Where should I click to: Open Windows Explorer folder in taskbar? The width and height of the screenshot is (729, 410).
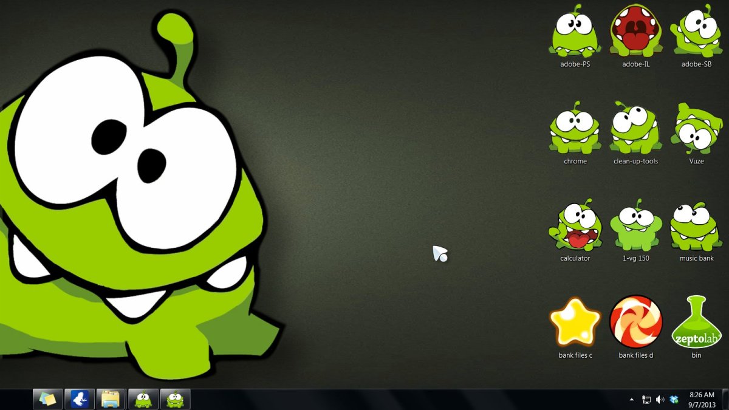click(111, 399)
